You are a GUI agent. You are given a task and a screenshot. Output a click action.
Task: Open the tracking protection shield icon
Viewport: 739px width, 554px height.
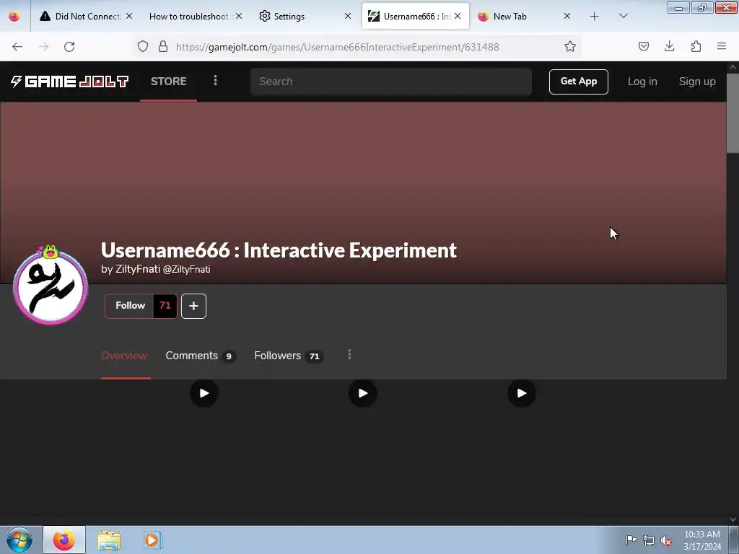[143, 46]
